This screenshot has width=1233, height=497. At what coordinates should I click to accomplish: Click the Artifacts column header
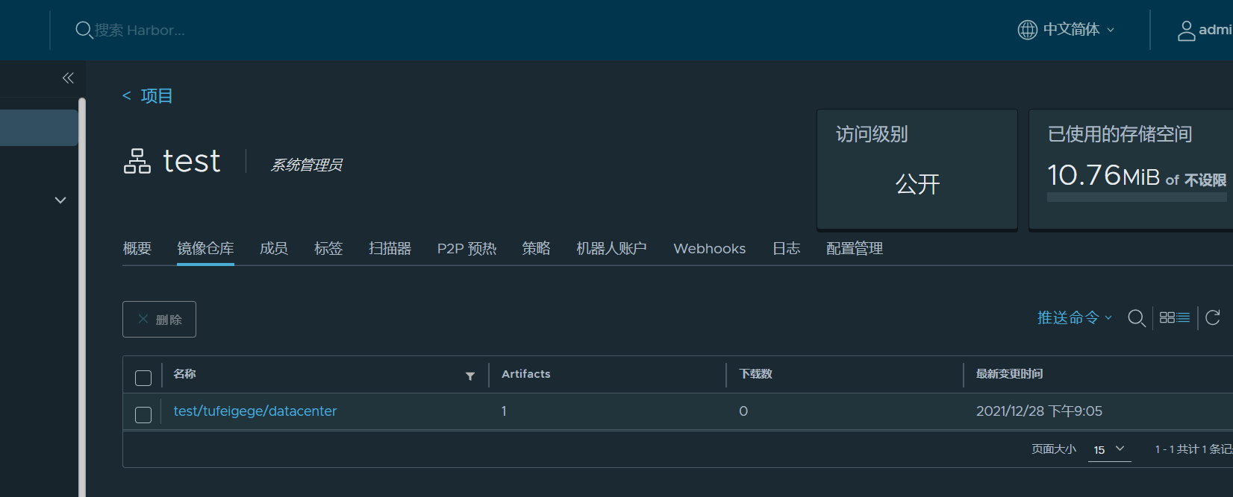(526, 374)
